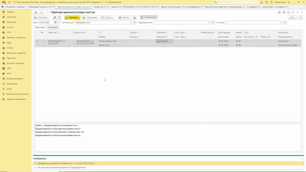
Task: Open the БДД section
Action: click(9, 43)
